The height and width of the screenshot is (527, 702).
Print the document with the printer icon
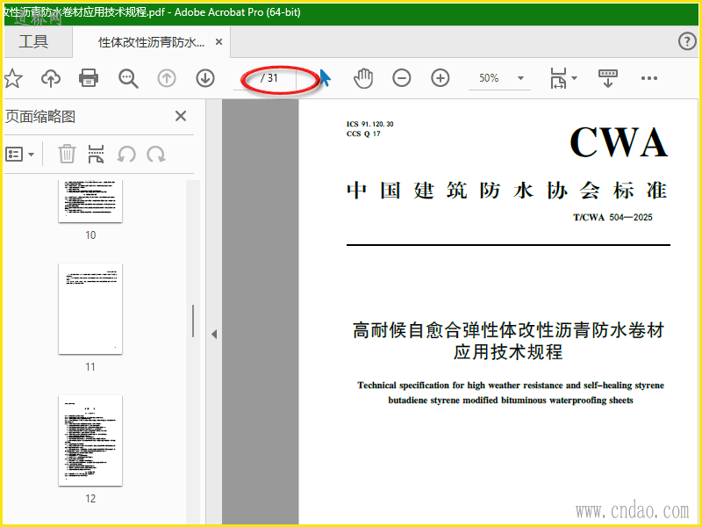click(89, 78)
